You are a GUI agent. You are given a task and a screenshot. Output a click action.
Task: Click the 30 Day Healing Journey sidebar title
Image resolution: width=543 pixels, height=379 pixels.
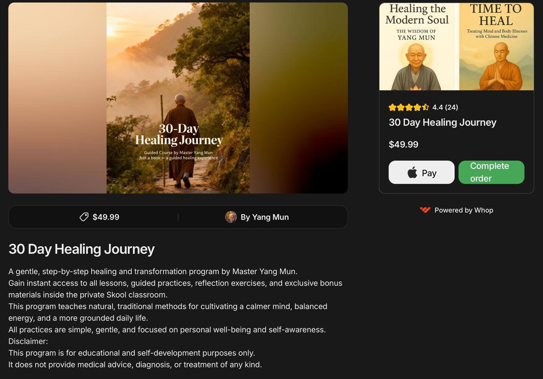(442, 122)
